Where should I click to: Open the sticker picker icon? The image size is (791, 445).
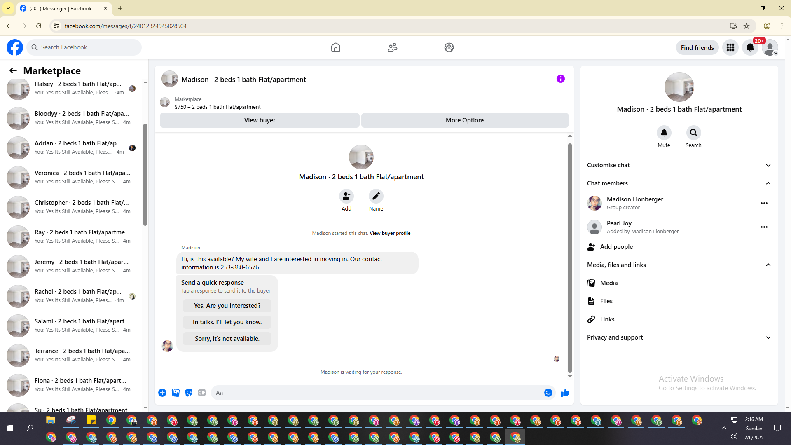point(189,393)
